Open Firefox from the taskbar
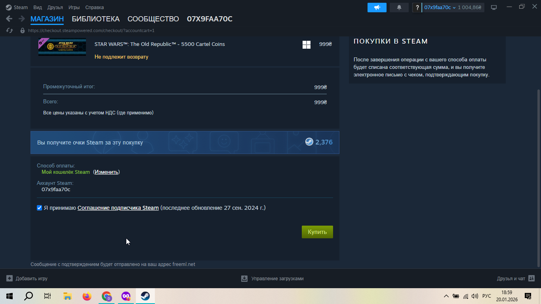Image resolution: width=541 pixels, height=304 pixels. [87, 296]
